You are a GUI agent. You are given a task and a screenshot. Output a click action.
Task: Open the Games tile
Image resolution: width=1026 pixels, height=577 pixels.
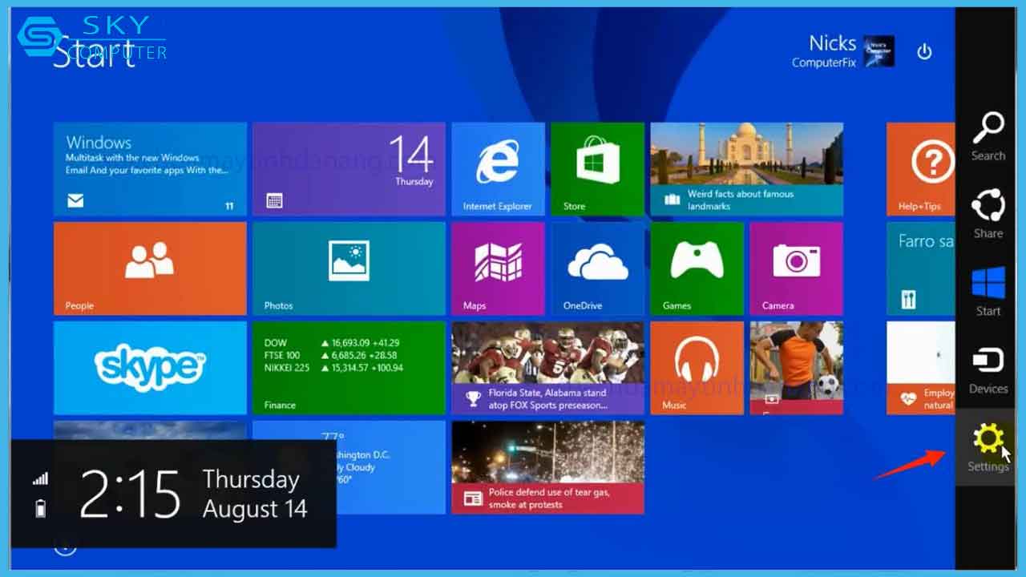point(697,268)
